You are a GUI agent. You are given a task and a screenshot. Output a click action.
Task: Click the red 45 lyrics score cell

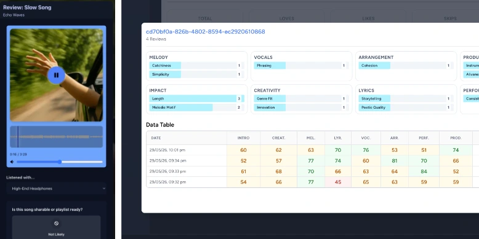click(x=338, y=182)
